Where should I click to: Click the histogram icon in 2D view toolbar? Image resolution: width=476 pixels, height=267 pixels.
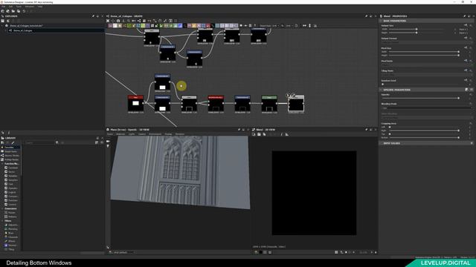tap(287, 134)
